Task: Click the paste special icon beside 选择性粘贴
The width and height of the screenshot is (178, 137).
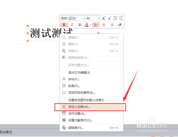Action: 64,57
